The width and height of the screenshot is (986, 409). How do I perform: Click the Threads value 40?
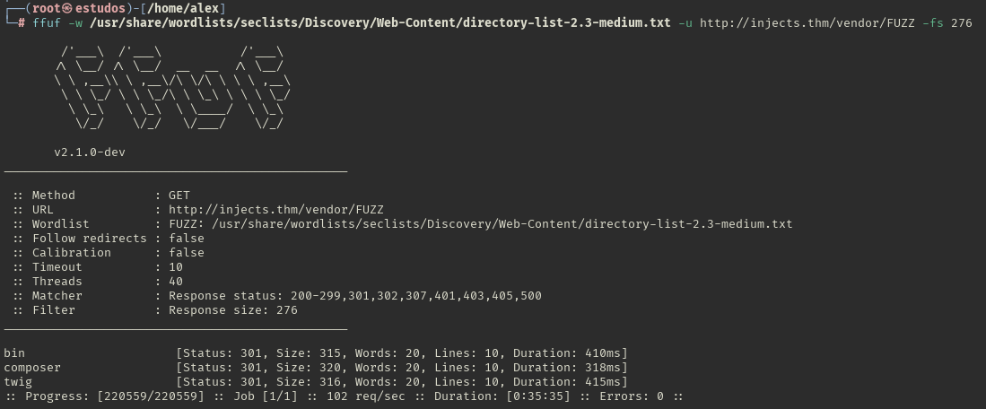pos(176,282)
